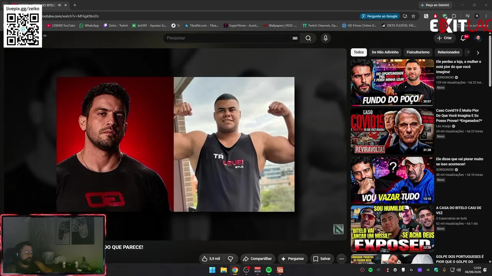Viewport: 492px width, 276px height.
Task: Open the TibiaPal.com bookmark
Action: pyautogui.click(x=201, y=26)
